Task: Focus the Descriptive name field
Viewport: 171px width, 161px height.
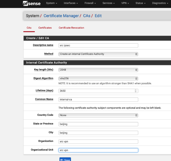Action: (x=98, y=45)
